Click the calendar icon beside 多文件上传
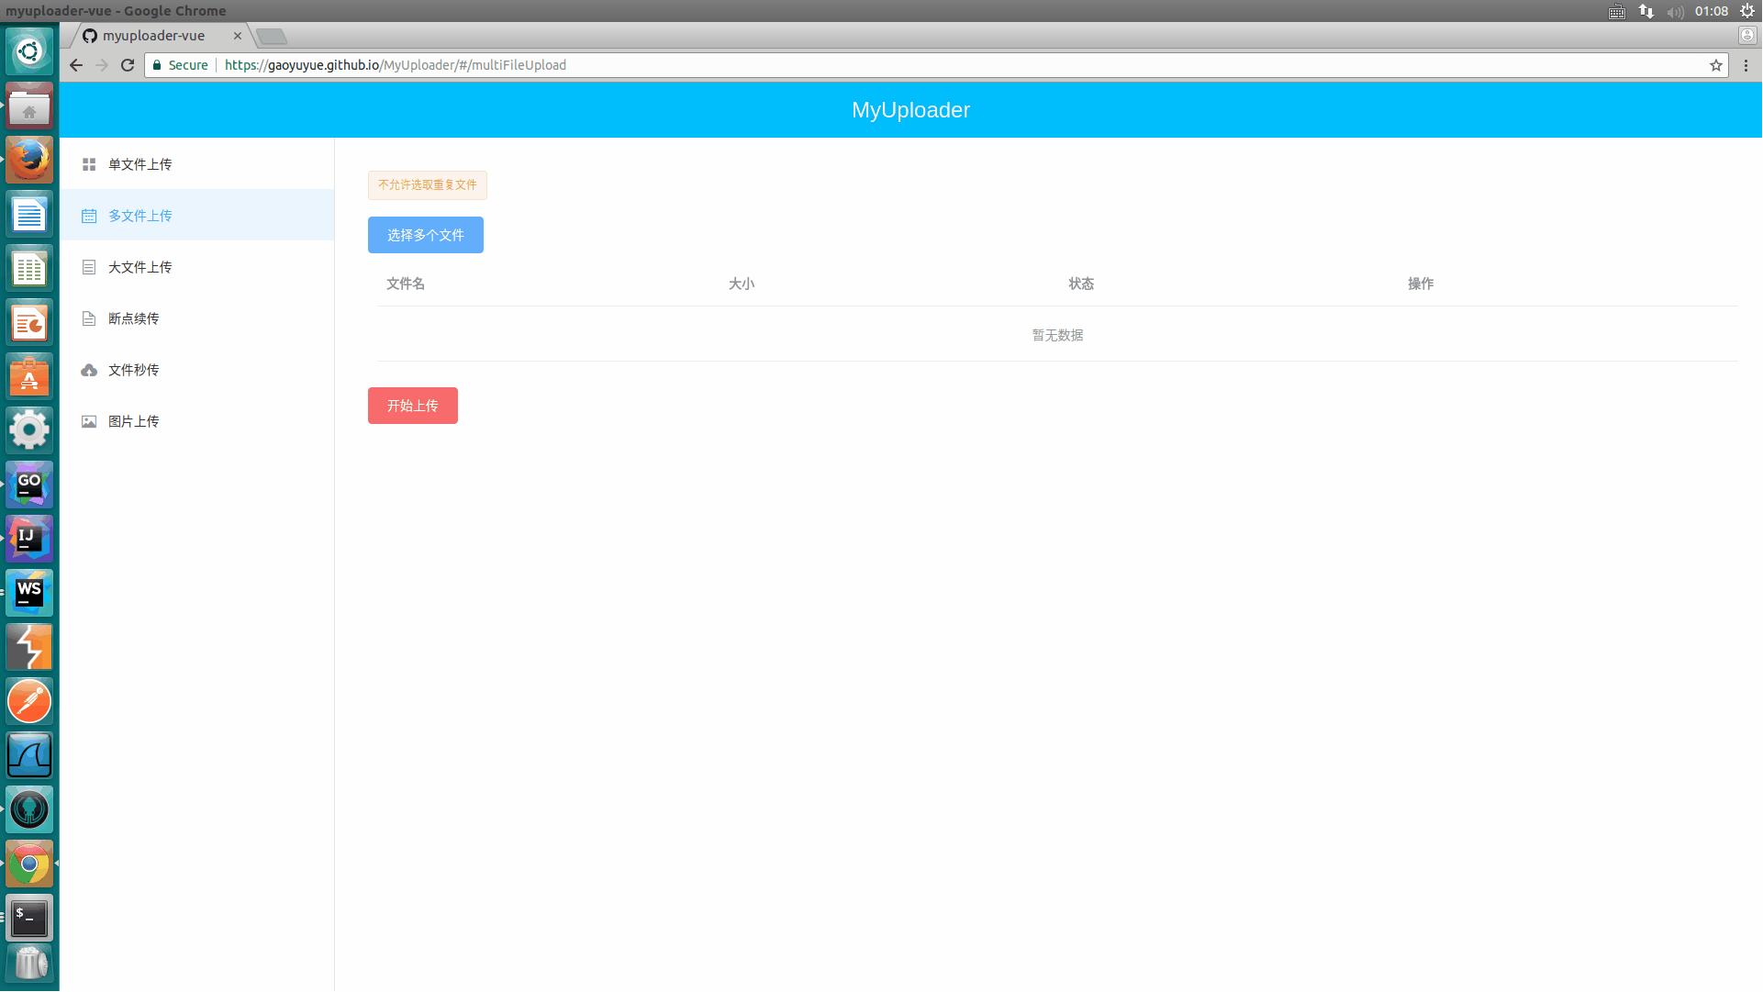The width and height of the screenshot is (1763, 992). pos(89,216)
